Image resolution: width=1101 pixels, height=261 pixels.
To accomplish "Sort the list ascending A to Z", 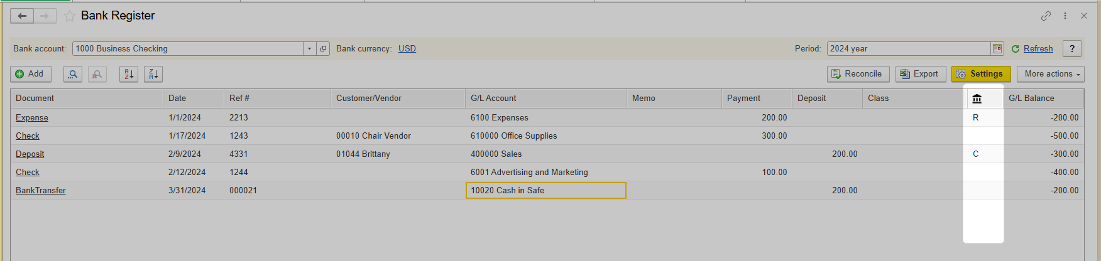I will coord(129,74).
